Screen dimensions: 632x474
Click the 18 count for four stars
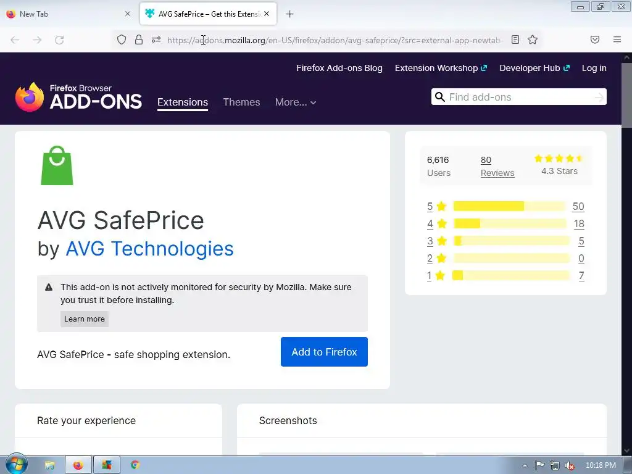click(579, 223)
